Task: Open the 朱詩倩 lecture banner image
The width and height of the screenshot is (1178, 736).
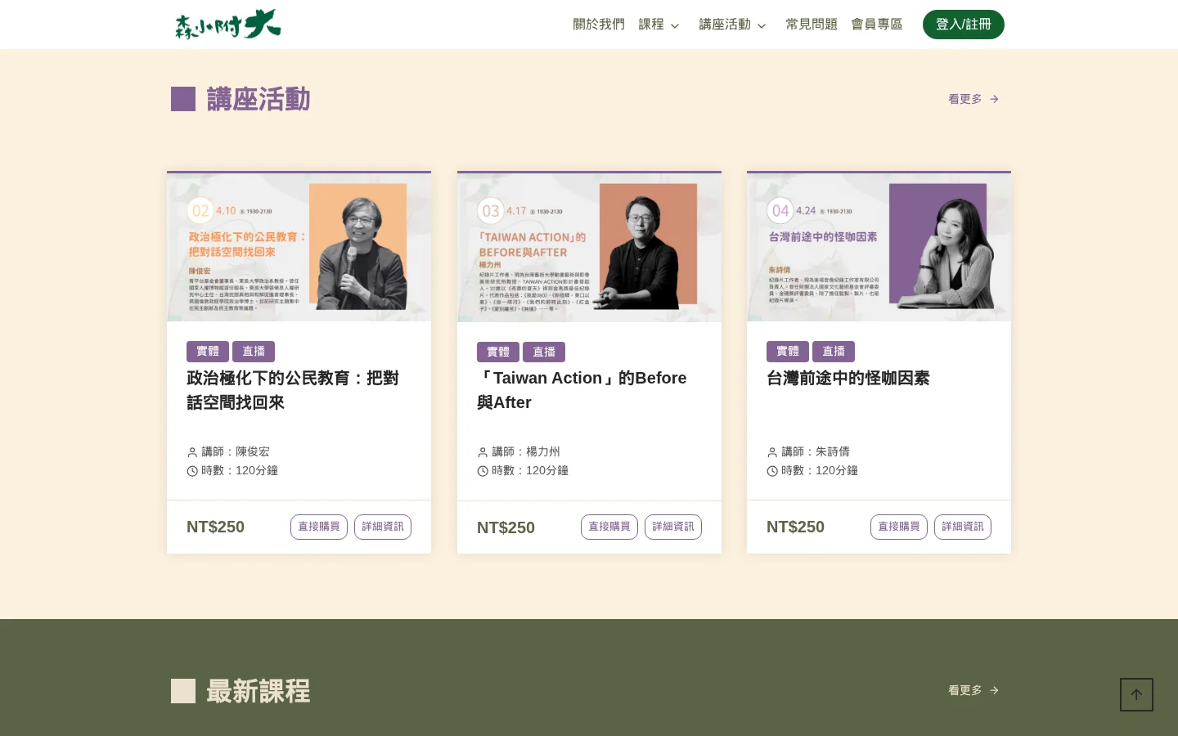Action: pyautogui.click(x=879, y=247)
